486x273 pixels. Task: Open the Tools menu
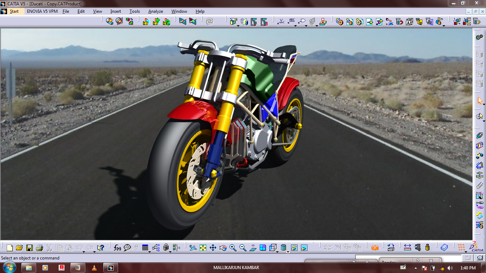(134, 11)
